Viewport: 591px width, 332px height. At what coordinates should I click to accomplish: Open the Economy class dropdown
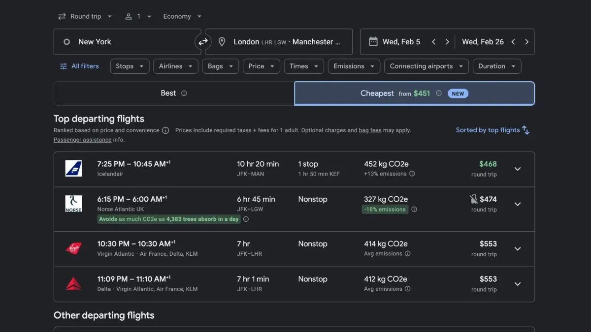click(x=182, y=16)
